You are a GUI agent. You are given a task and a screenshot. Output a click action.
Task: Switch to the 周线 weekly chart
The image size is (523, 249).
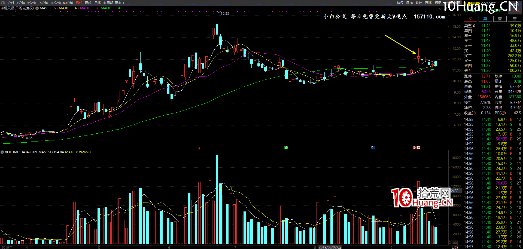(88, 3)
